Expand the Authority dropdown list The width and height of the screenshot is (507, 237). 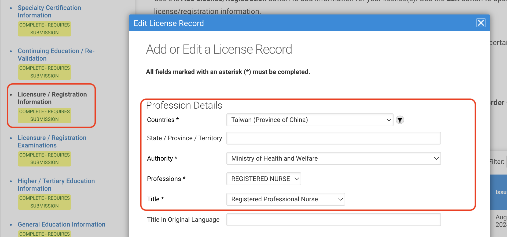pos(333,158)
